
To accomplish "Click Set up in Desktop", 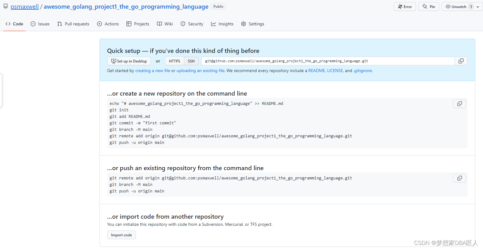I will tap(129, 61).
